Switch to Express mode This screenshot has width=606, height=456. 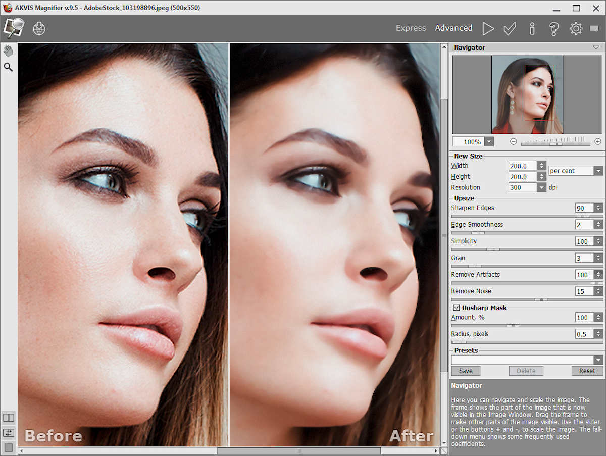point(411,28)
